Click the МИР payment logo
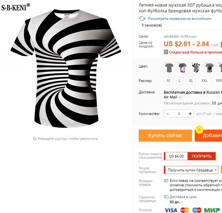222x213 pixels. click(212, 210)
